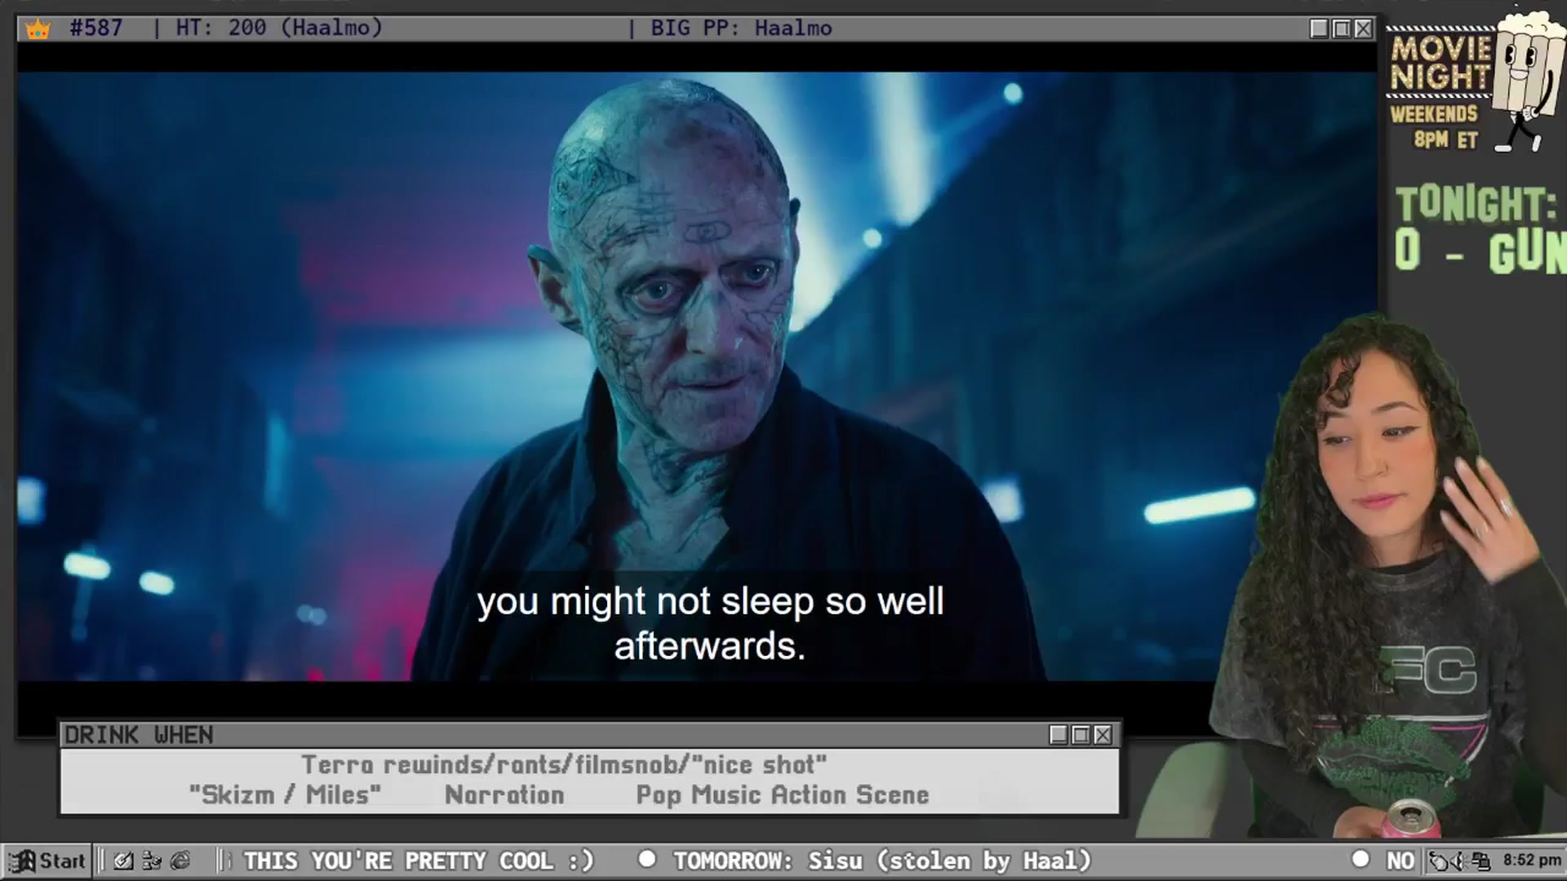Open the network computers tray icon
Viewport: 1567px width, 881px height.
pos(1480,861)
